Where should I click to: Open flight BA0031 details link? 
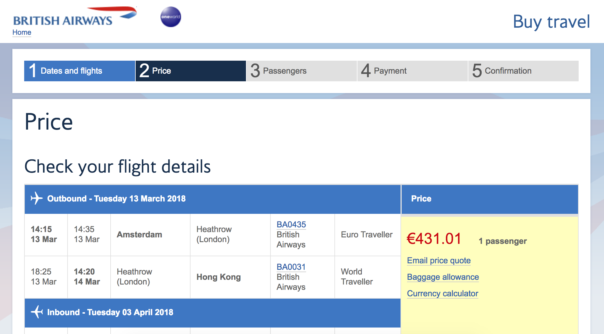pyautogui.click(x=291, y=267)
